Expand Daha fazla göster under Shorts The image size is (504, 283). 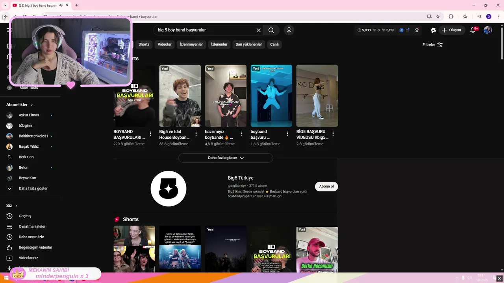click(x=226, y=158)
